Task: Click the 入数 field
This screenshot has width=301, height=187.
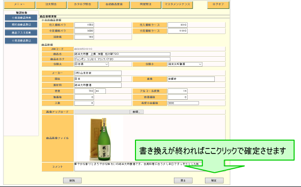Action: pyautogui.click(x=84, y=103)
